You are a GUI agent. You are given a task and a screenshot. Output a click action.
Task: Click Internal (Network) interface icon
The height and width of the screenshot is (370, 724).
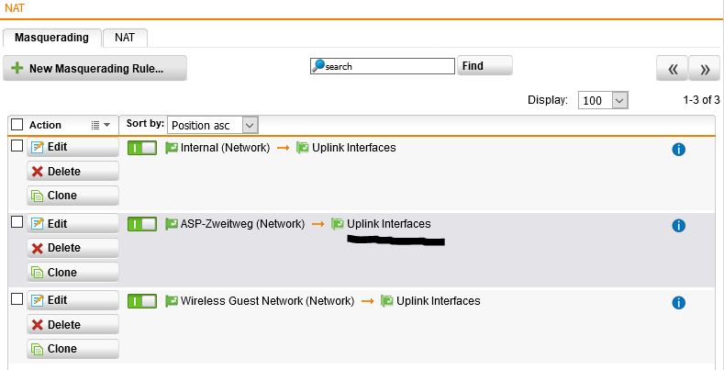tap(172, 148)
